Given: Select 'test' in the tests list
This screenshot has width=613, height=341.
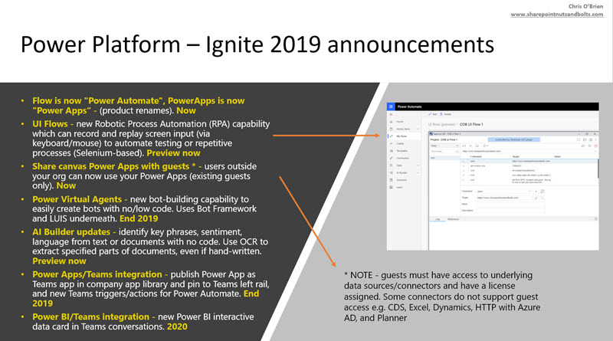Looking at the screenshot, I should [445, 158].
